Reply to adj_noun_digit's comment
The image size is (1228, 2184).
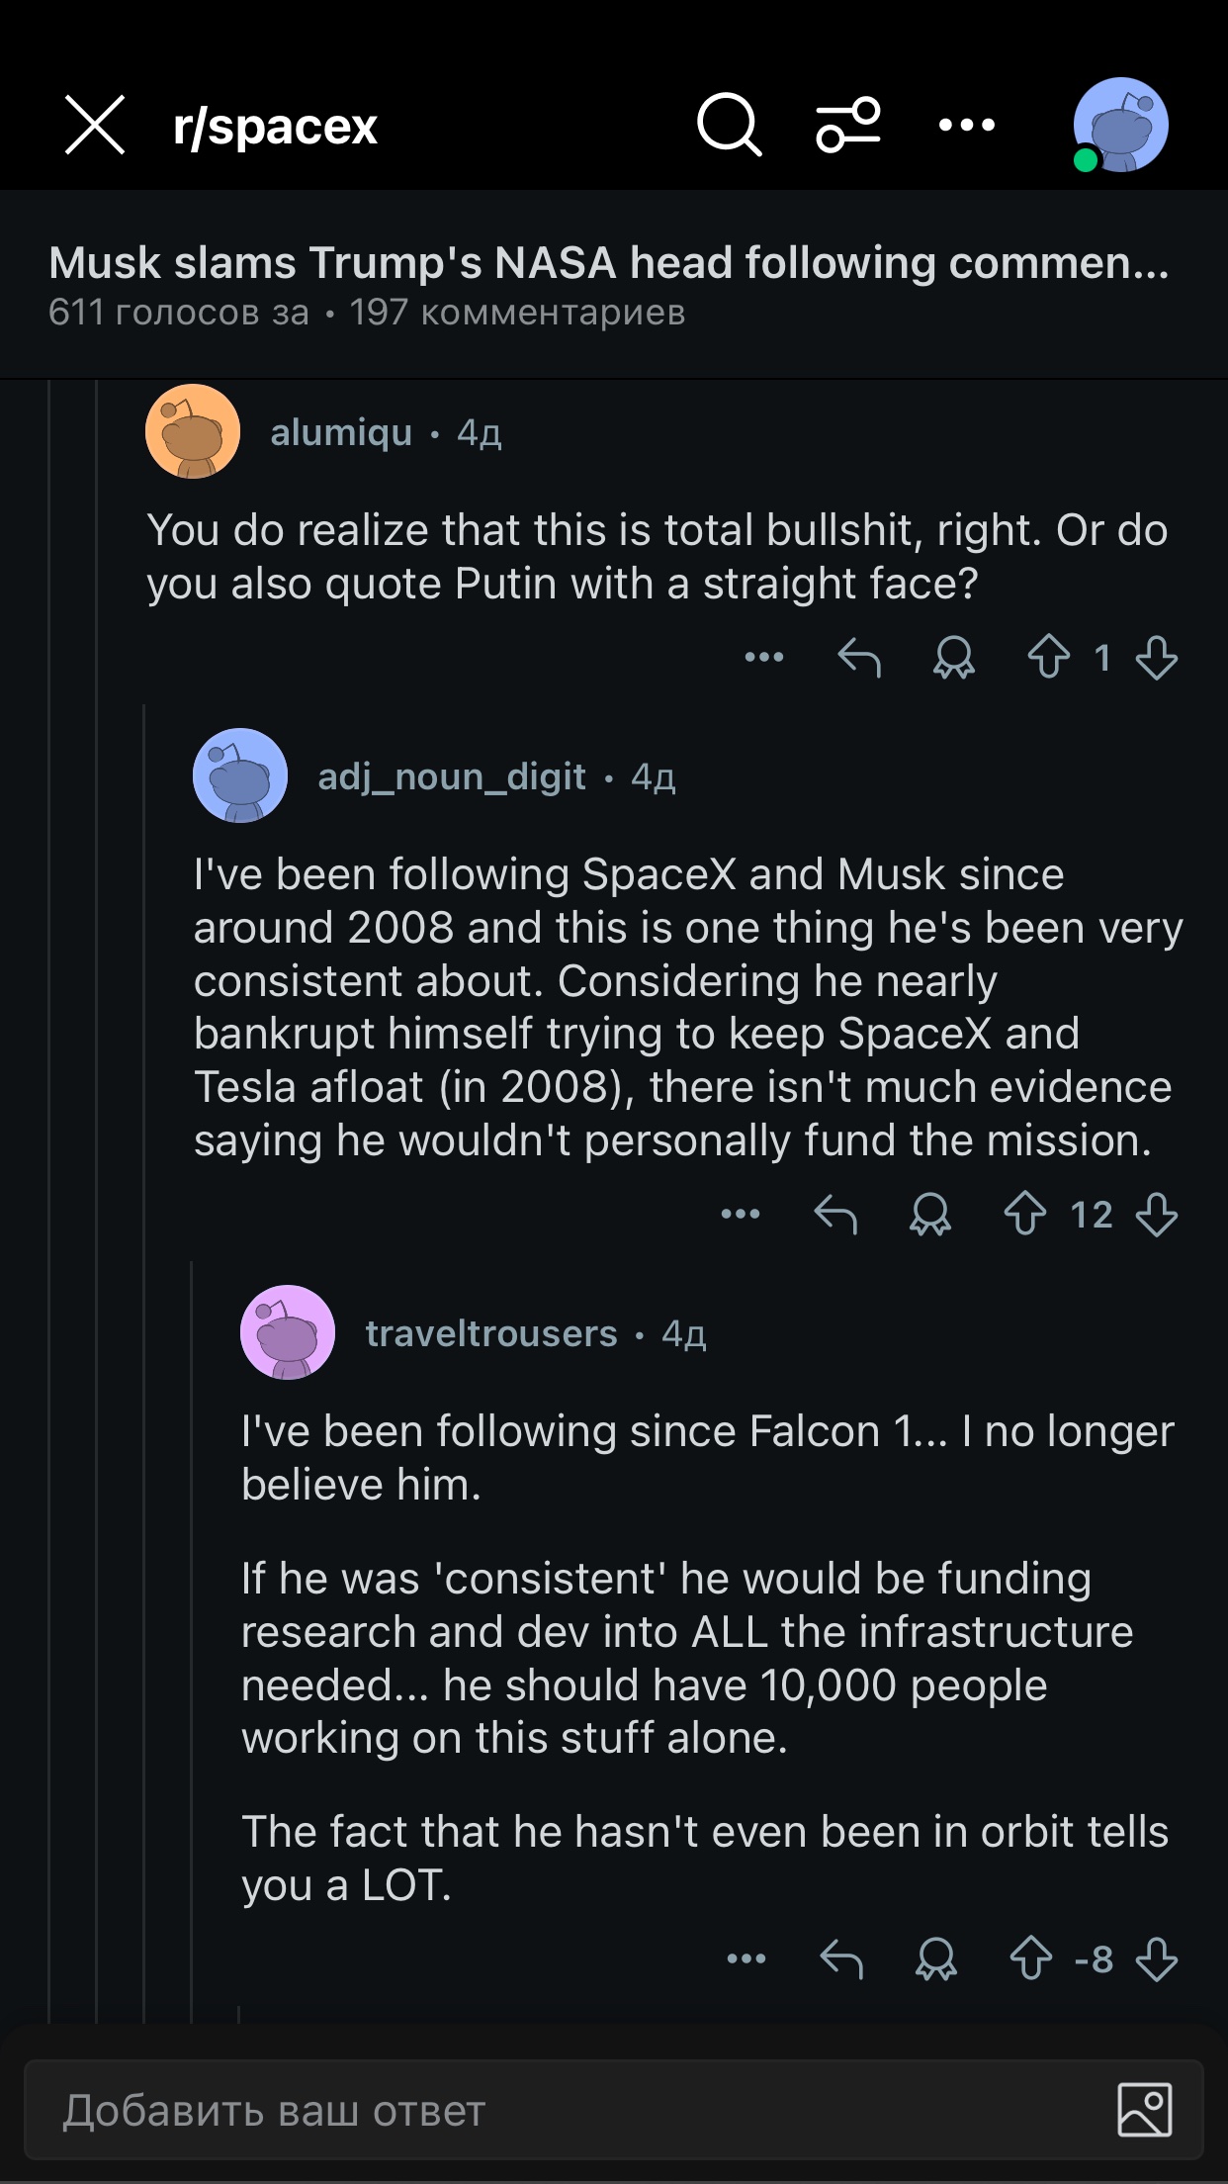(x=834, y=1215)
